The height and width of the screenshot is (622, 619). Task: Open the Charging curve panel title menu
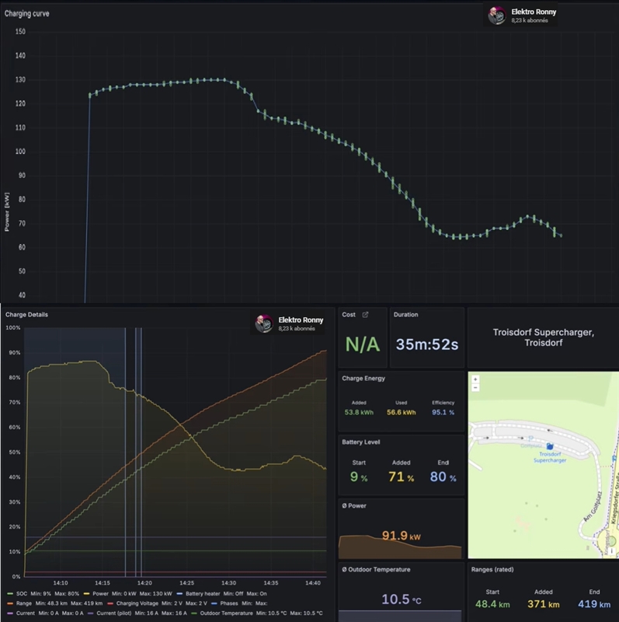click(27, 13)
